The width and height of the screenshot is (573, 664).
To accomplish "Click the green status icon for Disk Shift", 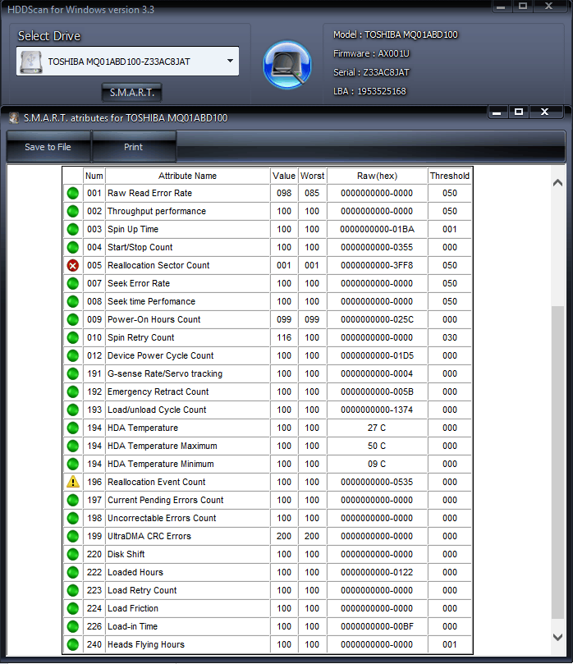I will 73,554.
